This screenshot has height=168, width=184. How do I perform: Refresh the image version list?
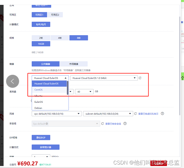(x=140, y=78)
